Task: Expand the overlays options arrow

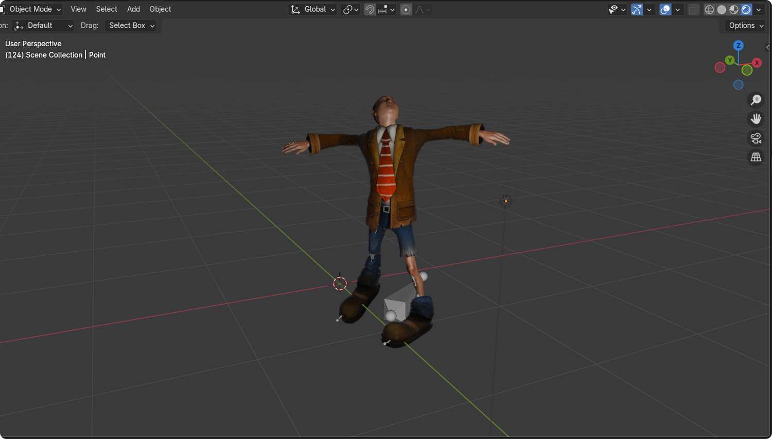Action: coord(677,9)
